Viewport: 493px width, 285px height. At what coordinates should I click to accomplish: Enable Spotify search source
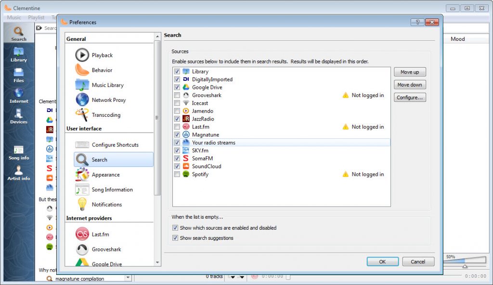tap(177, 174)
